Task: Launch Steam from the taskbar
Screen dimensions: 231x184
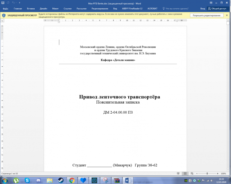Action: coord(60,180)
